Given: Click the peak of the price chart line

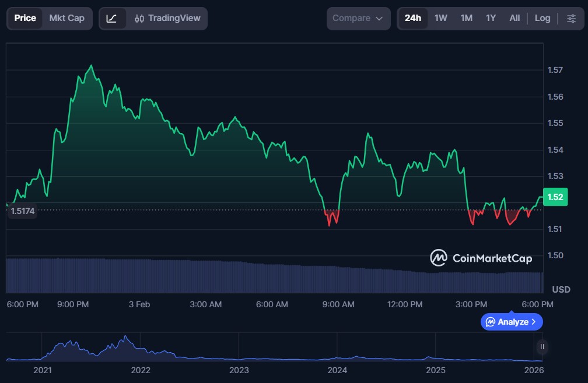Looking at the screenshot, I should click(x=91, y=66).
